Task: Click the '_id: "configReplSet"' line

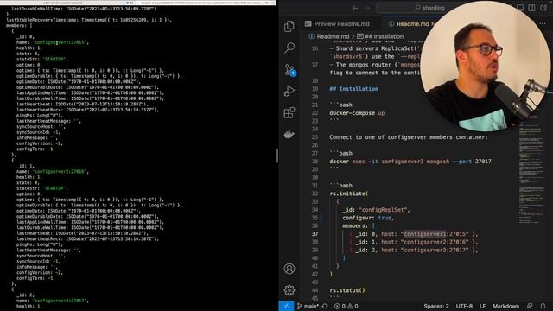Action: coord(376,210)
